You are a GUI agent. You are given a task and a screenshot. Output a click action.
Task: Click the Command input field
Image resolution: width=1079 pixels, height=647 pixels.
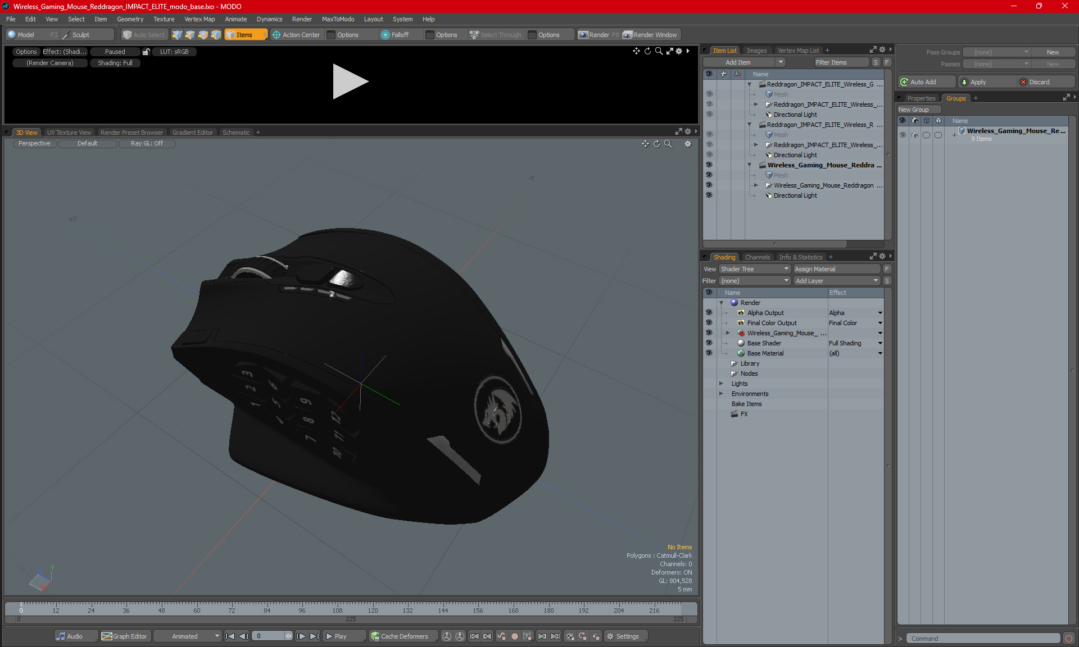click(985, 639)
